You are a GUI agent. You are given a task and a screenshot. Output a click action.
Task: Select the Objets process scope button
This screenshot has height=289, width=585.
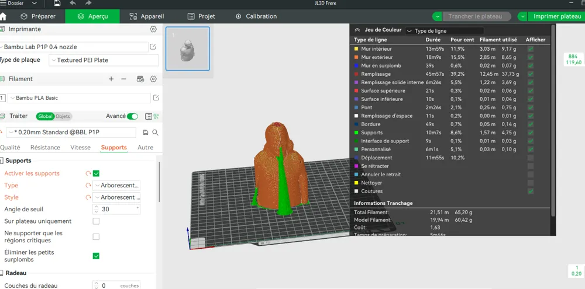(x=63, y=116)
